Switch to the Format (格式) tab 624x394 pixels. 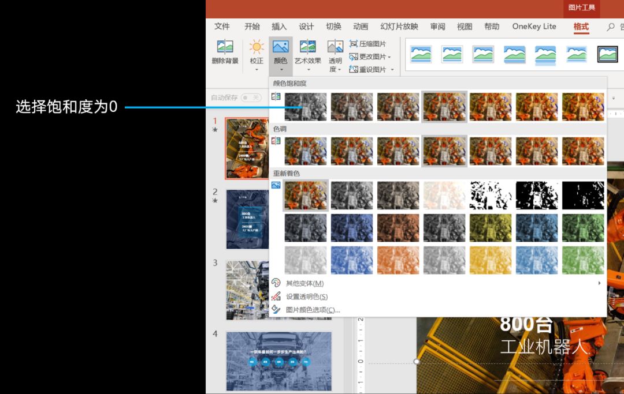click(x=581, y=27)
